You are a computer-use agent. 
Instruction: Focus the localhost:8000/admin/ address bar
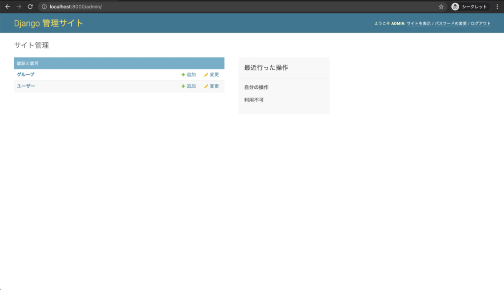tap(243, 7)
